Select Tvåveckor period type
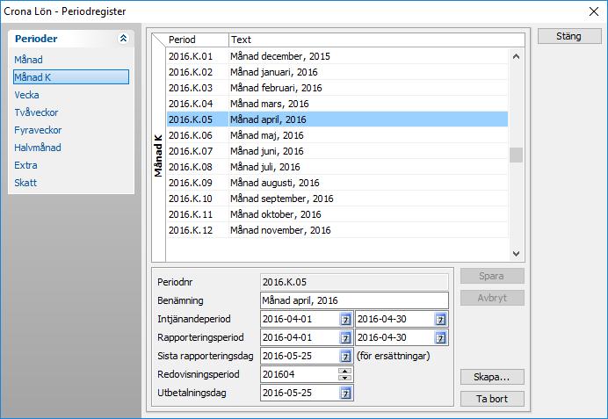This screenshot has width=608, height=419. pyautogui.click(x=36, y=112)
